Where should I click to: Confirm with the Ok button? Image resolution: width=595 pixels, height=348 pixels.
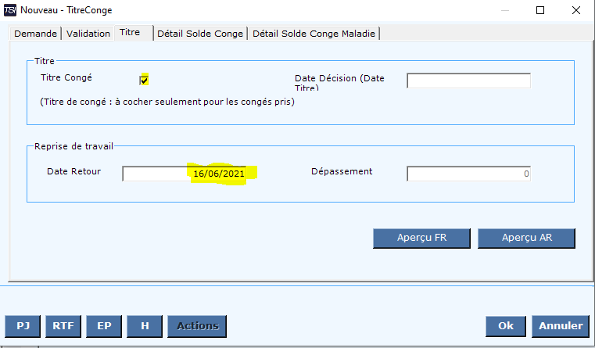[x=506, y=326]
